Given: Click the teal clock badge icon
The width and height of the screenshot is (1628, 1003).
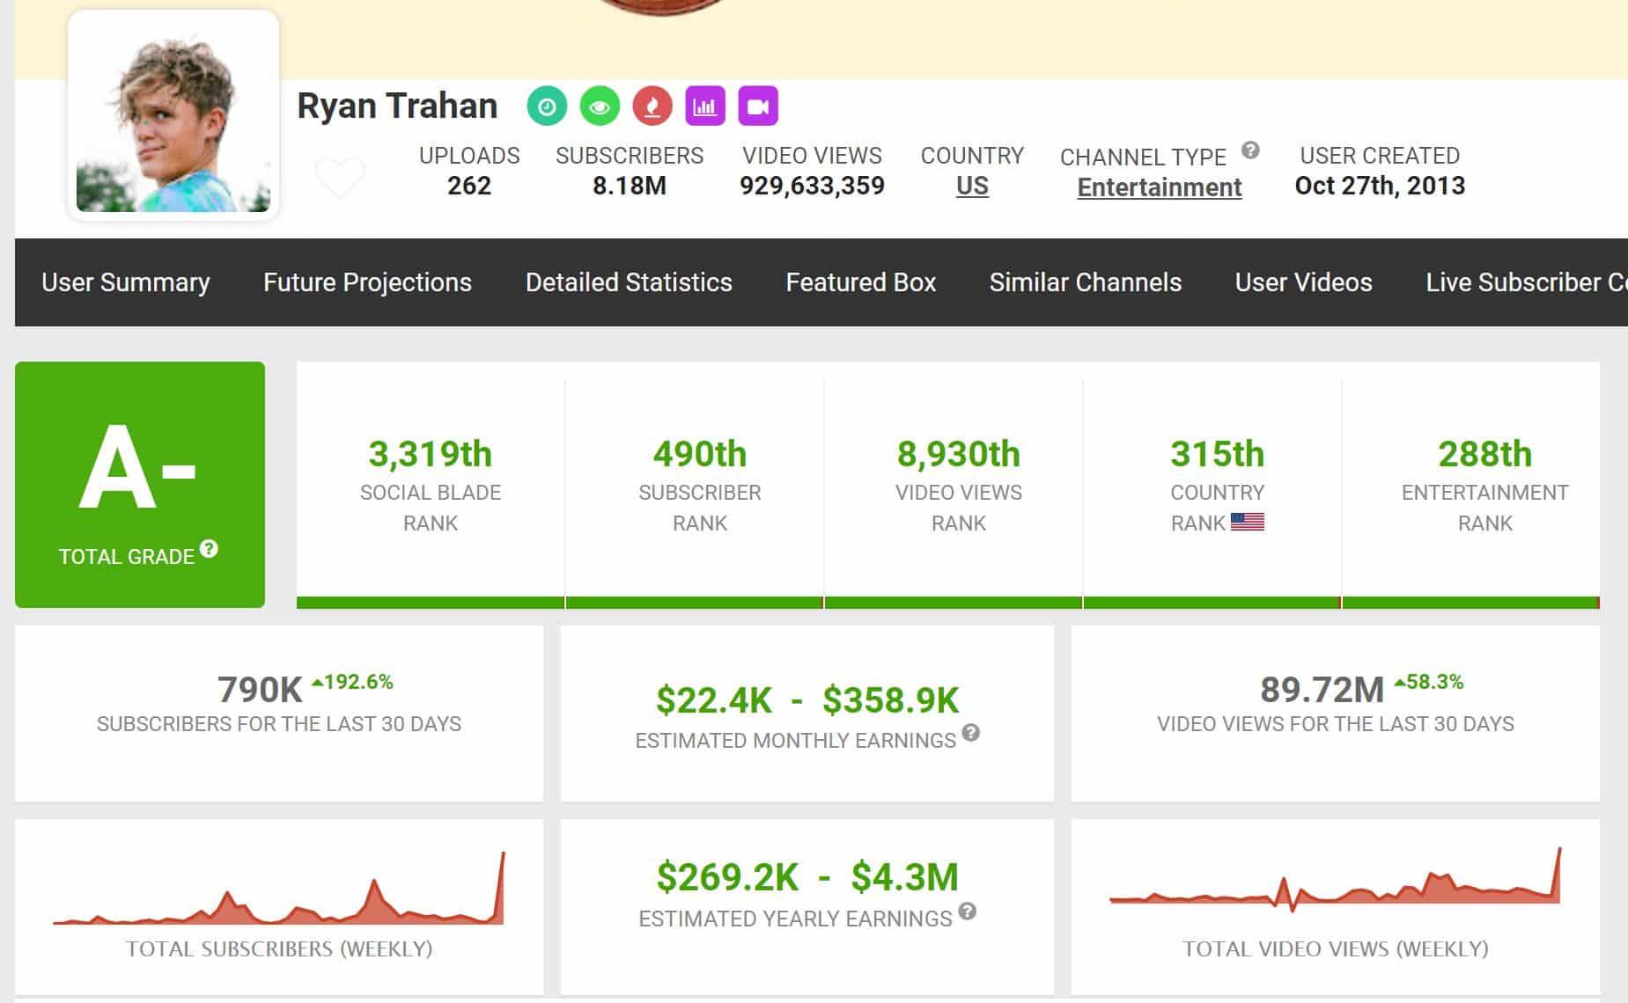Looking at the screenshot, I should click(547, 106).
